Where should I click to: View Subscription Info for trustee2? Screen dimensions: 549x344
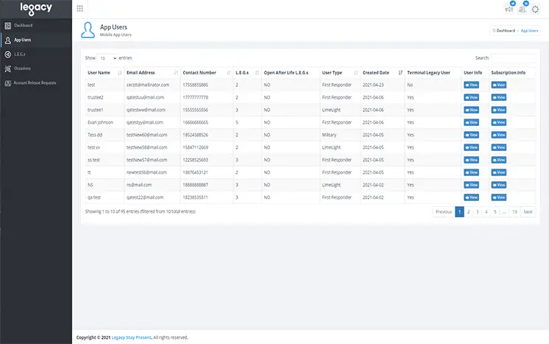point(499,97)
